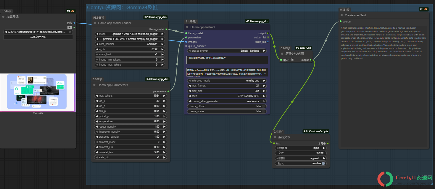Click the n_ctx 8192 value field

tap(130, 49)
